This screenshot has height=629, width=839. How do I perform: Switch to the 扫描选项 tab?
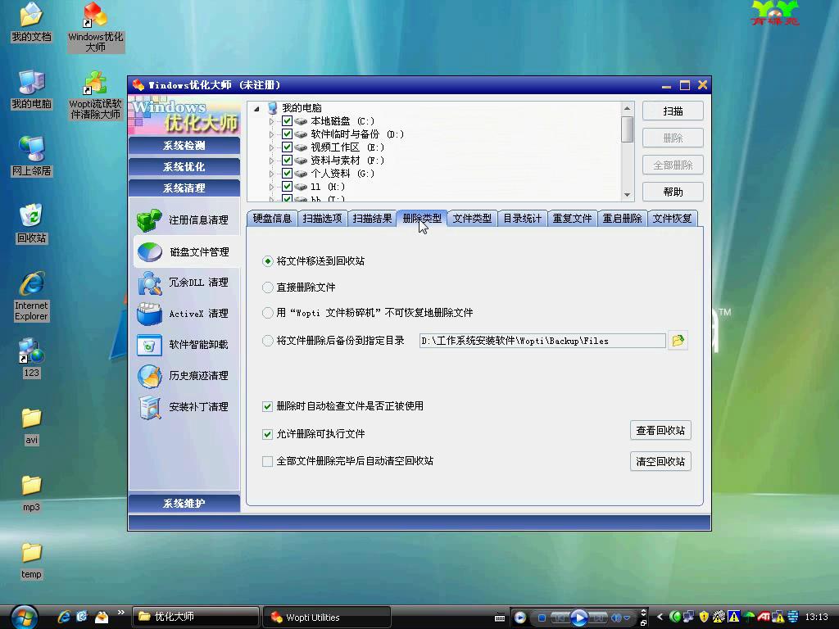coord(322,218)
